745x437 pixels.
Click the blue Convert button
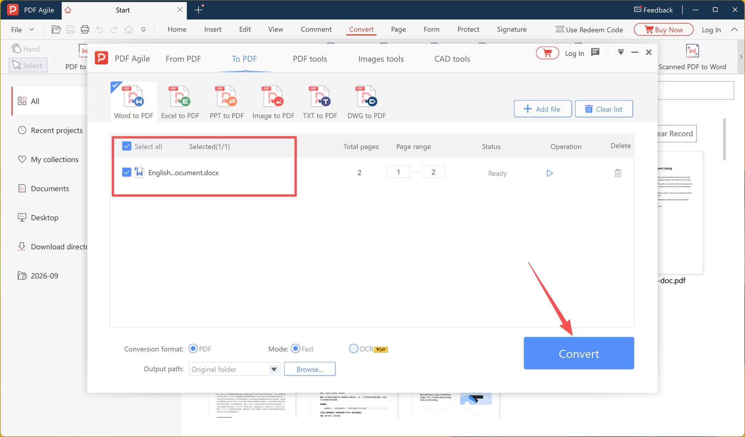(579, 353)
